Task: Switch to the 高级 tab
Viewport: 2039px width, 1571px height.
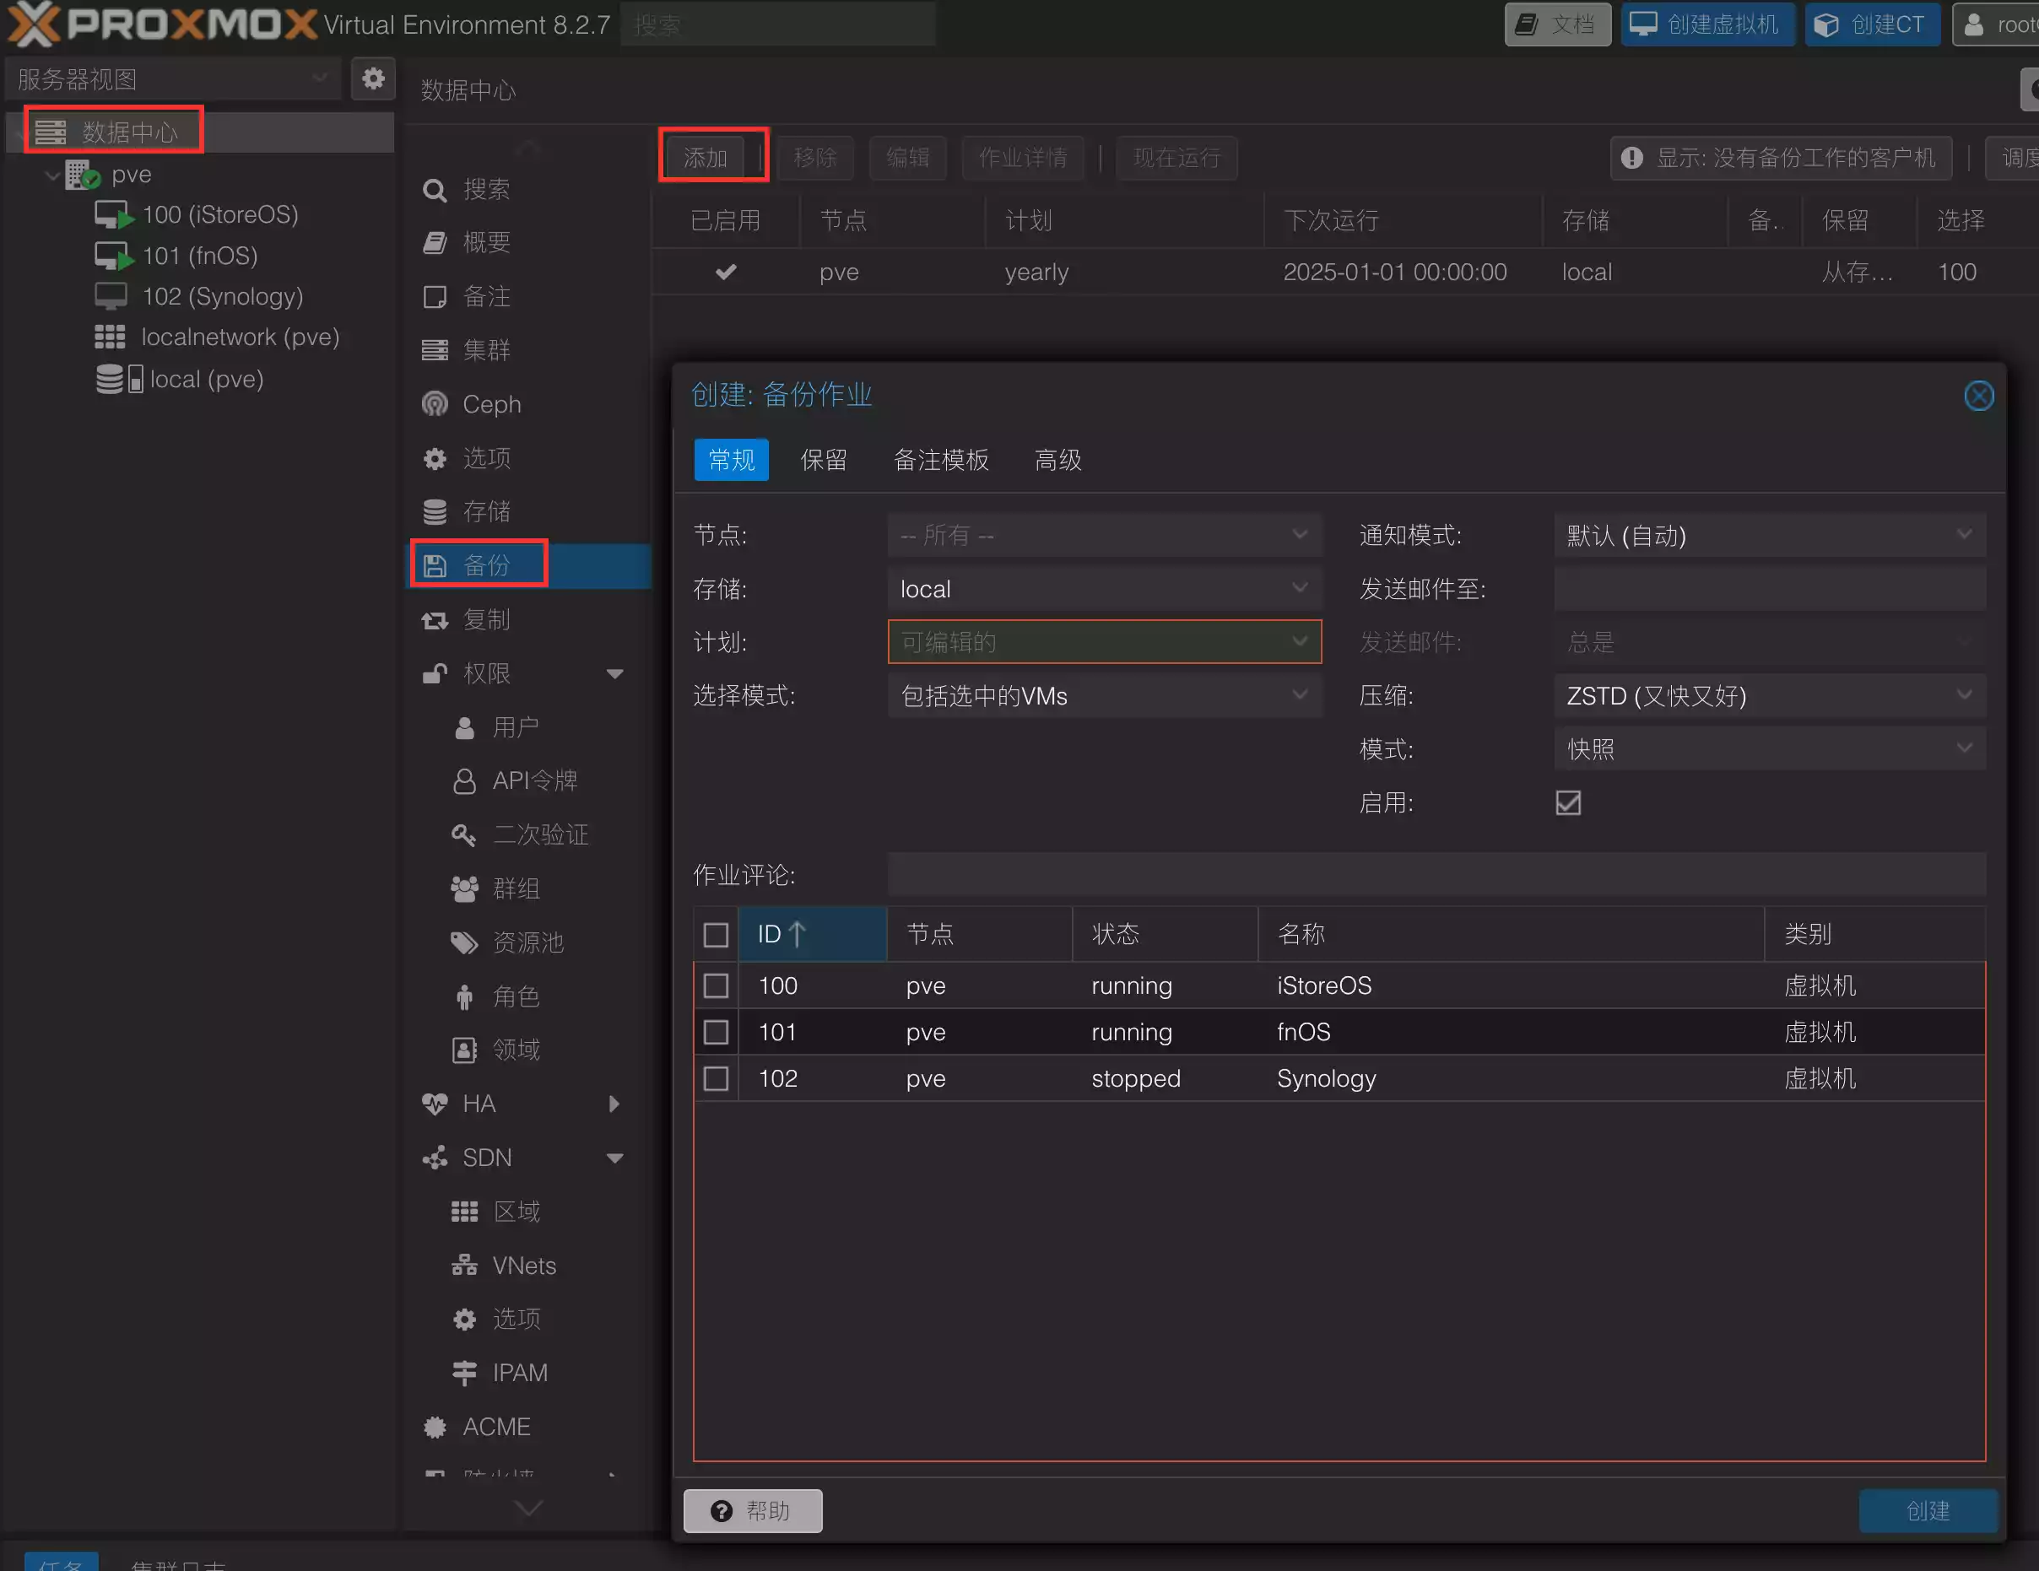Action: coord(1057,460)
